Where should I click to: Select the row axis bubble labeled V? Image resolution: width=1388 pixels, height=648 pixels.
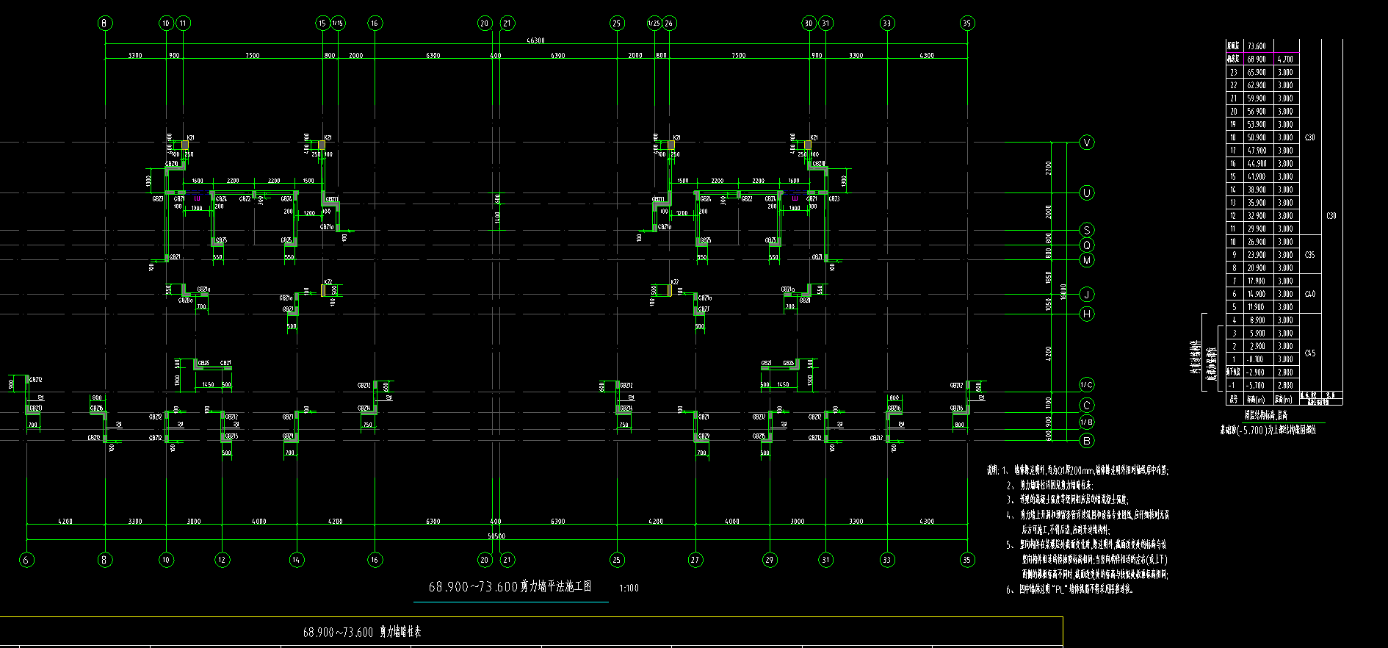[x=1087, y=143]
